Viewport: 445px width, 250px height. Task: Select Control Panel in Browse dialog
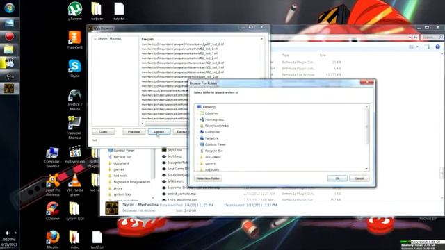216,144
